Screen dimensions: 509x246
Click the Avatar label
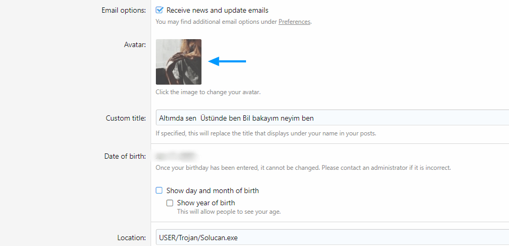[135, 44]
